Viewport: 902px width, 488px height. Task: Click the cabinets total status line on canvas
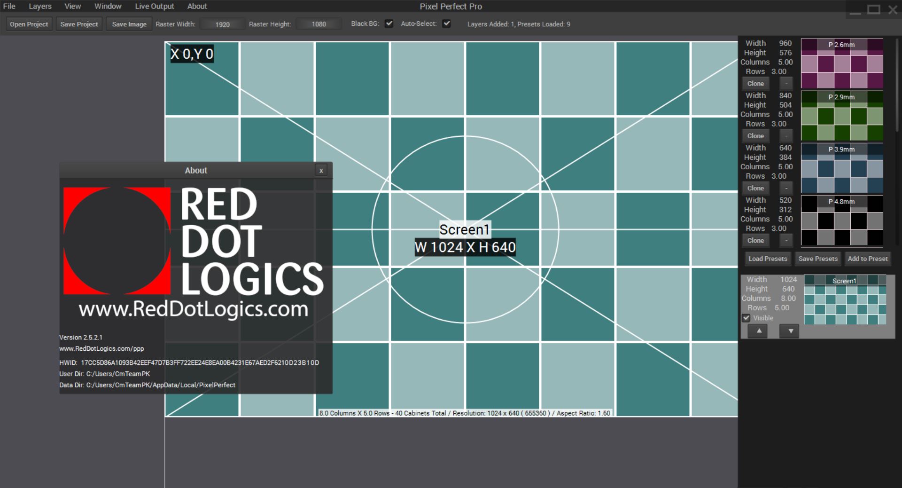465,413
